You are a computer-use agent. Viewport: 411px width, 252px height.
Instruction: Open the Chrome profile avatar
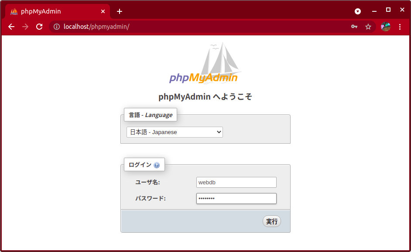coord(386,27)
